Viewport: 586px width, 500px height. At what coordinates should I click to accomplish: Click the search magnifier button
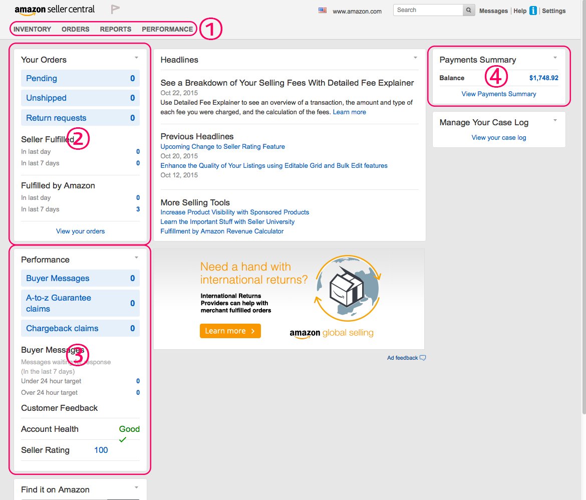tap(469, 10)
